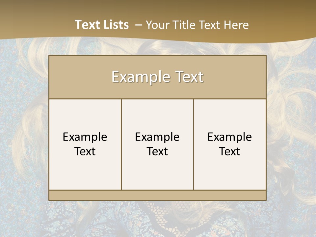Select the left "Example Text" cell
Viewport: 316px width, 237px height.
85,144
